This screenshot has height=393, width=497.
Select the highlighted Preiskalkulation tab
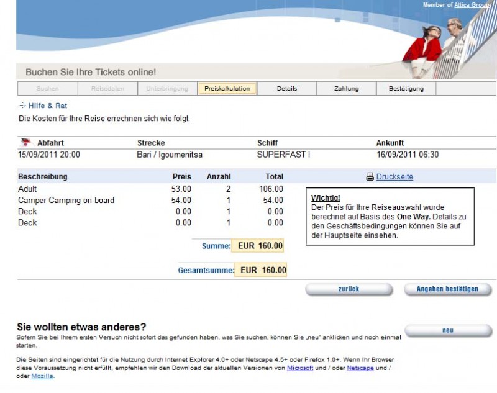pyautogui.click(x=227, y=89)
